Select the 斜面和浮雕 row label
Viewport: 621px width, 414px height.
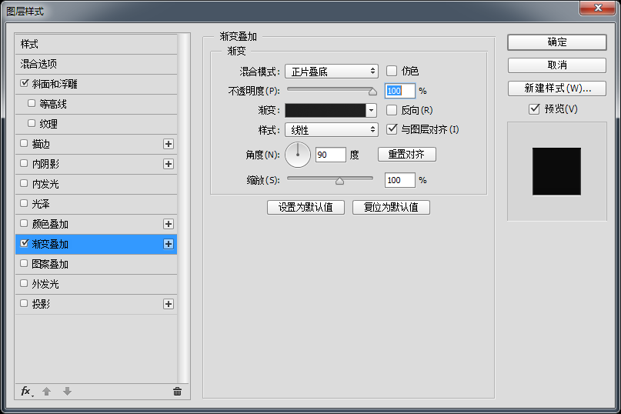(x=55, y=84)
